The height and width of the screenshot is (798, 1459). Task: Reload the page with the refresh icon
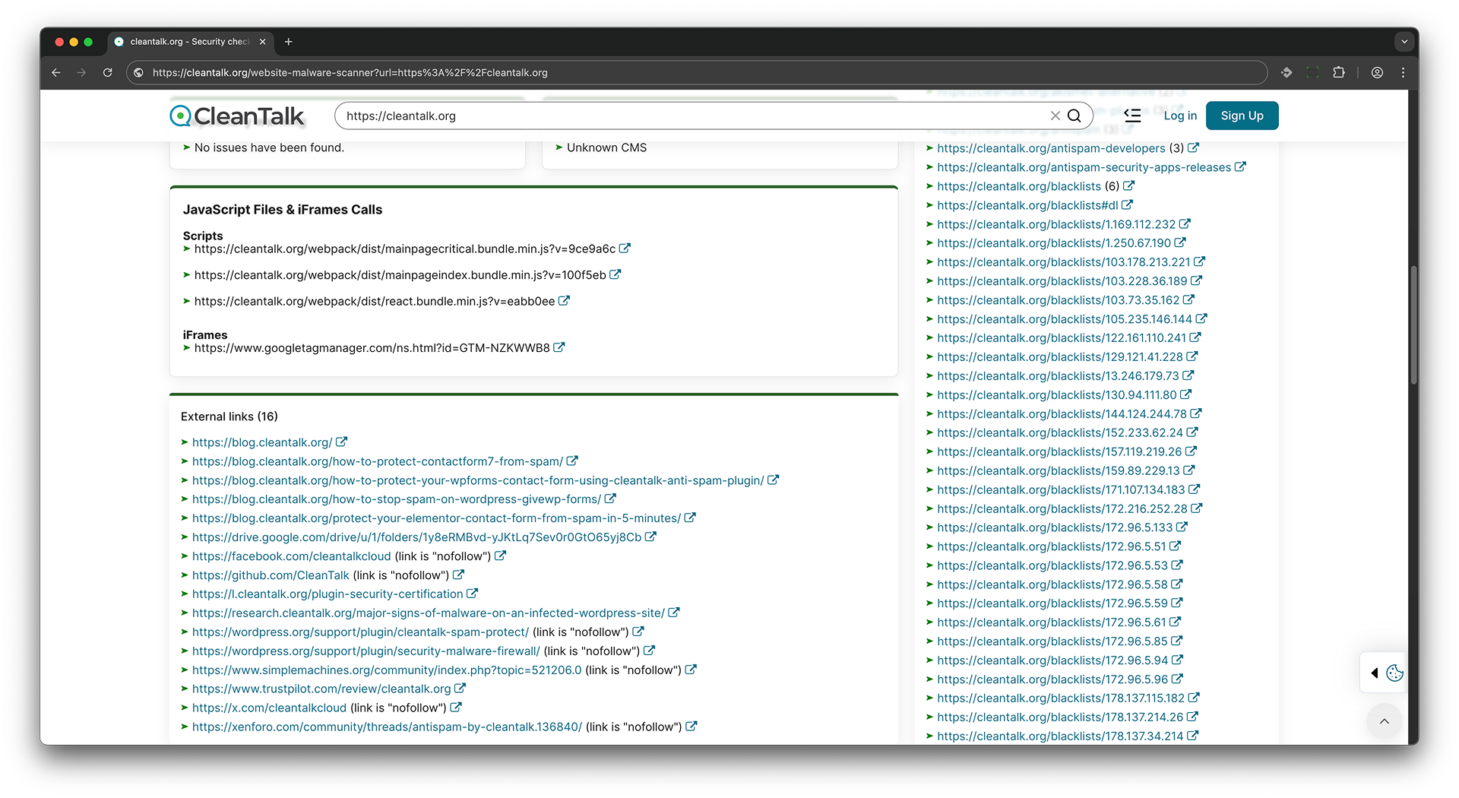click(x=108, y=72)
